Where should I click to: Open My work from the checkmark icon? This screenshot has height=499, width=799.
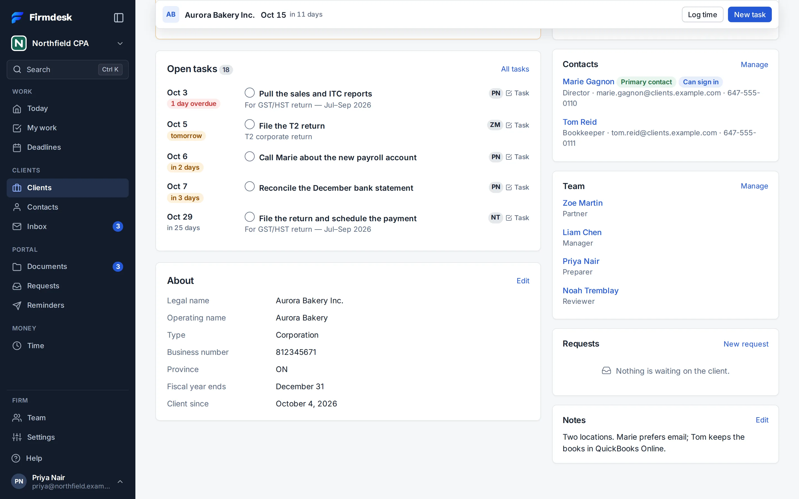(17, 128)
